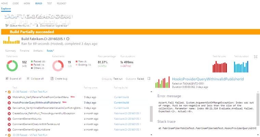Click the Expand all icon

pyautogui.click(x=8, y=78)
